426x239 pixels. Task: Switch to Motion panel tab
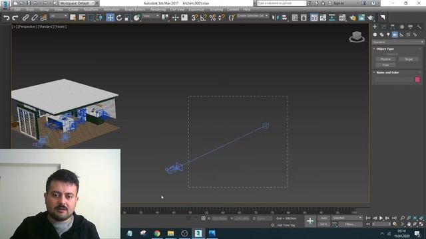(402, 27)
